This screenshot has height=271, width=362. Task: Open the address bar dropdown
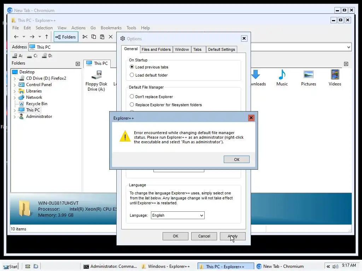[x=349, y=47]
